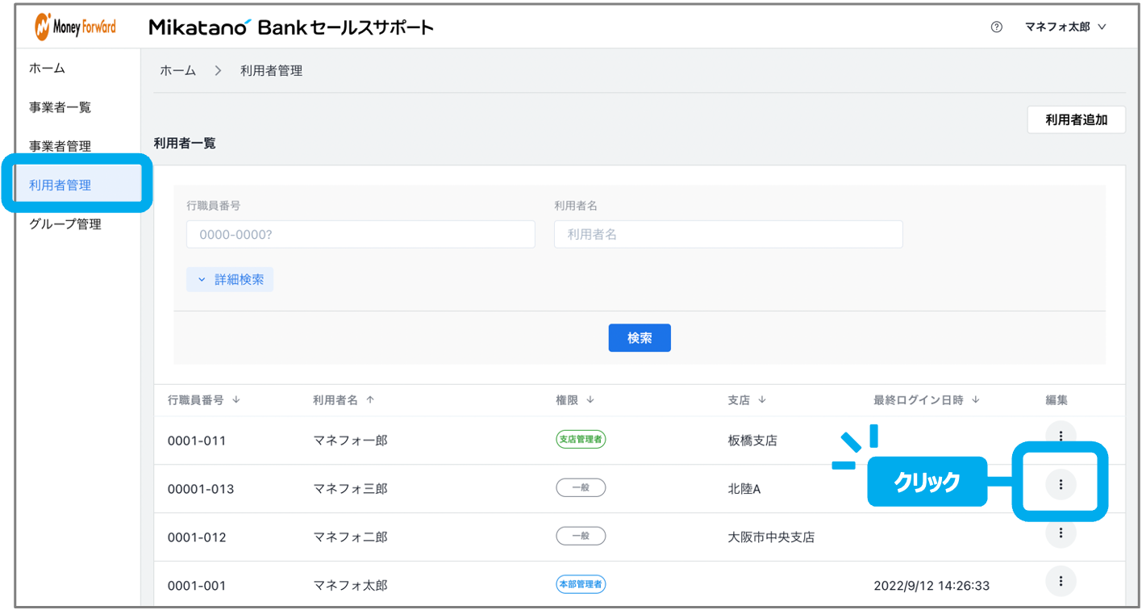Open グループ管理 in the sidebar
This screenshot has height=610, width=1142.
65,224
